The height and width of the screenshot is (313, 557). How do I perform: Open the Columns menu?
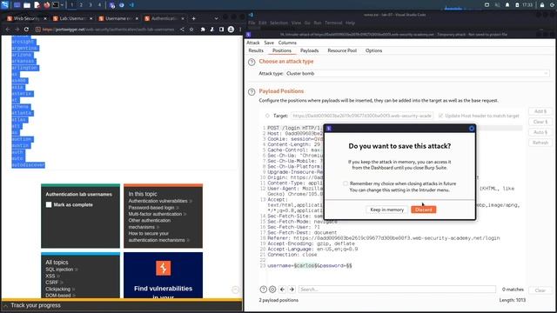287,43
